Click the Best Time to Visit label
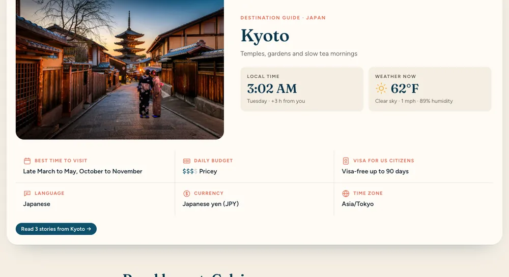Image resolution: width=509 pixels, height=277 pixels. point(61,161)
